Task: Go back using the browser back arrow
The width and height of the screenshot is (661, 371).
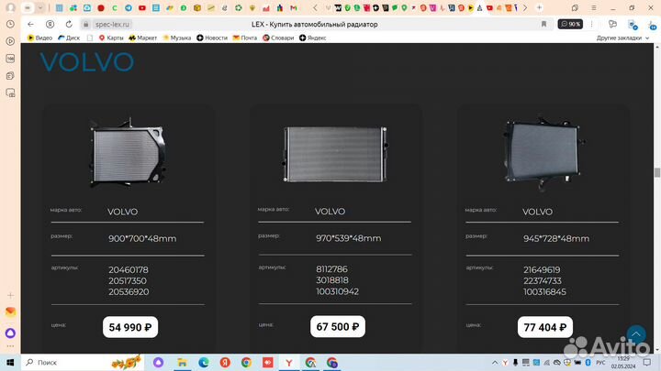Action: pos(30,25)
